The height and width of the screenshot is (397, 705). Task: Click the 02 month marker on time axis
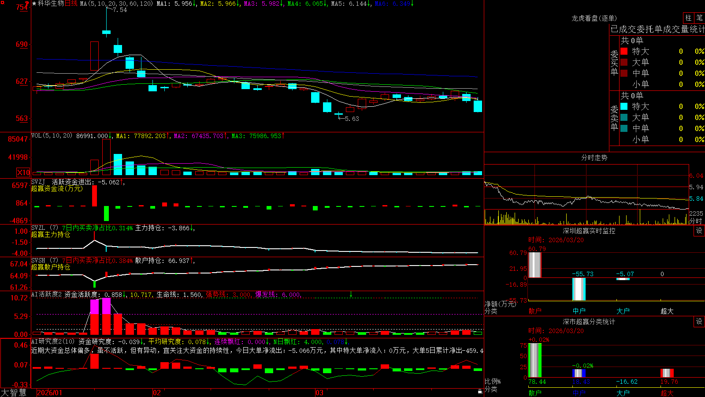coord(157,393)
